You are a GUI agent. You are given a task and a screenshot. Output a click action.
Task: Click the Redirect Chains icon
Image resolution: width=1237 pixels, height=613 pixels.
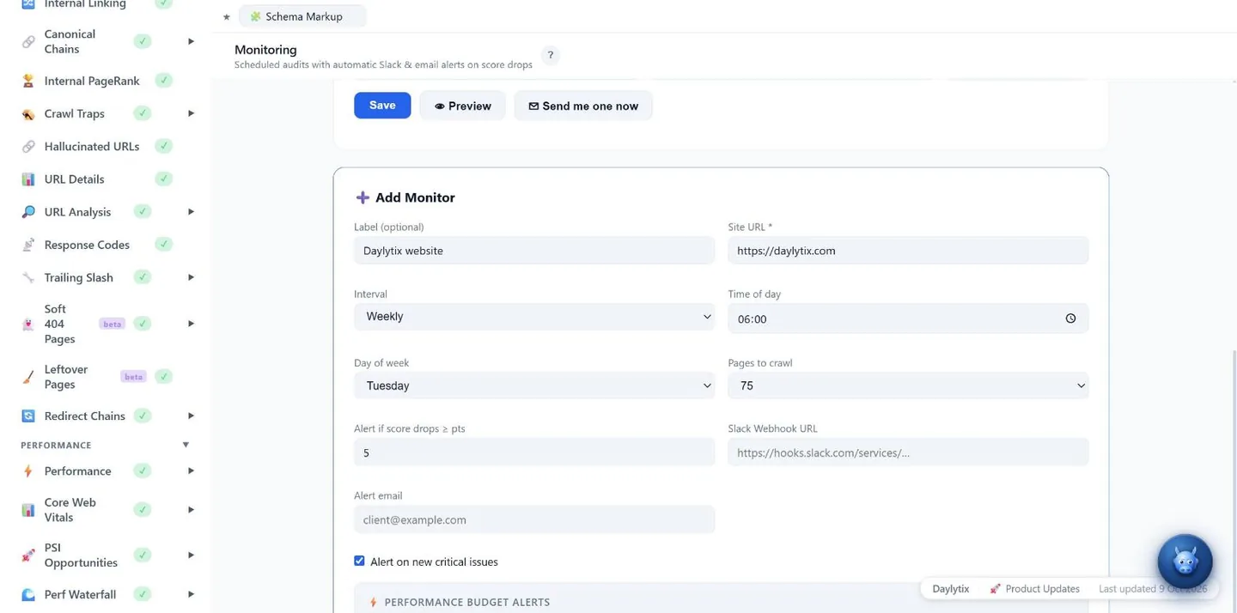click(28, 416)
